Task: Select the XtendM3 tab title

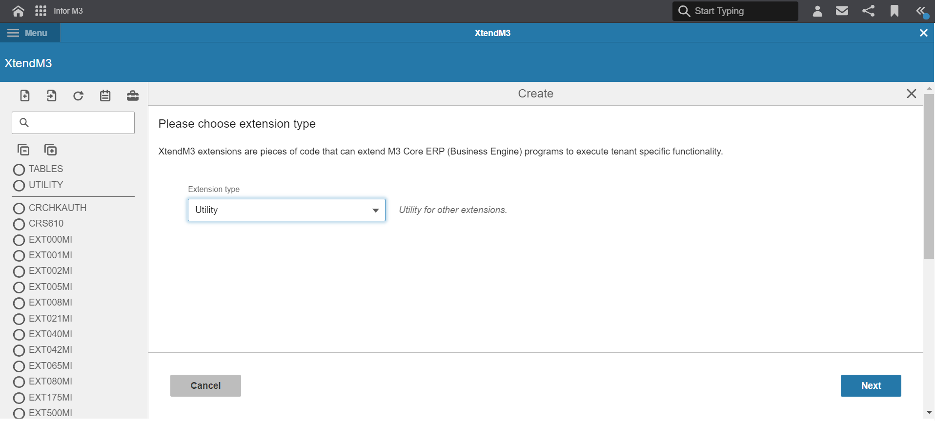Action: point(492,33)
